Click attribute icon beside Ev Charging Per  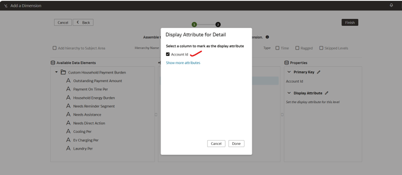[68, 140]
